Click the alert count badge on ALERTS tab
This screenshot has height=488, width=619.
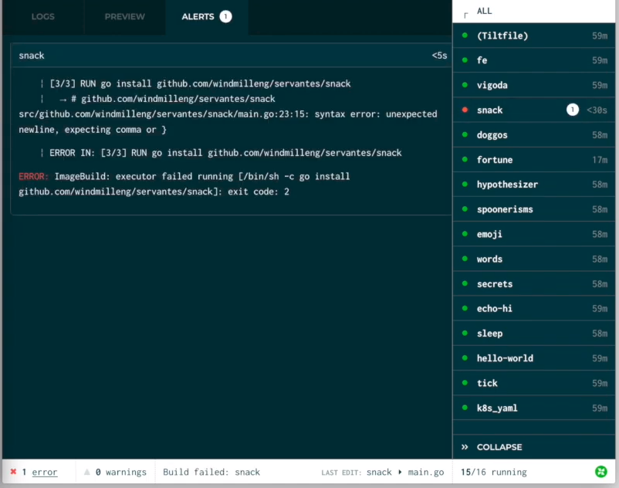(x=225, y=16)
